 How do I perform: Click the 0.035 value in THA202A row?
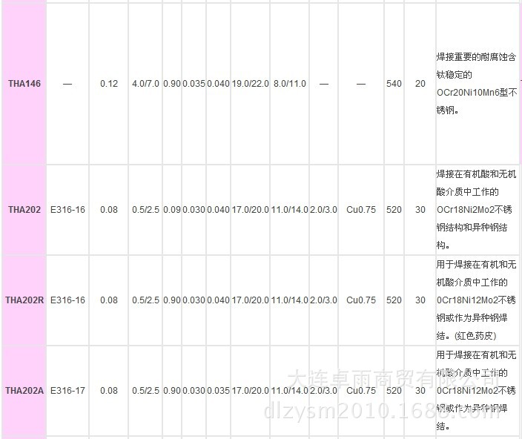tap(218, 390)
